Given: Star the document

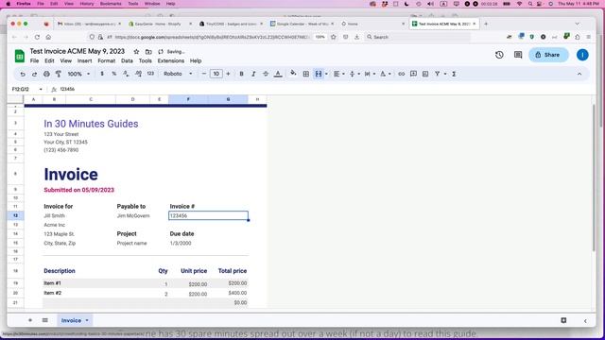Looking at the screenshot, I should [x=136, y=52].
